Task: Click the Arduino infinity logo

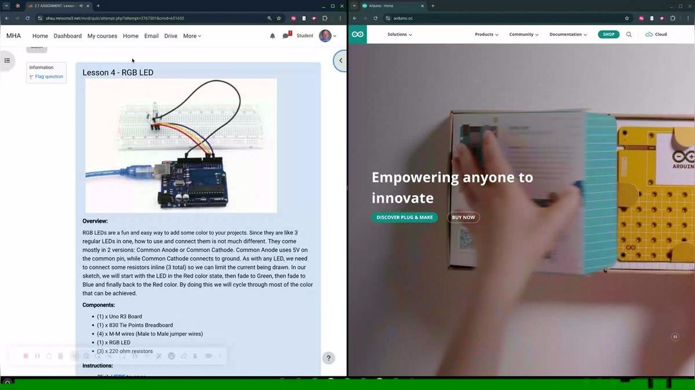Action: tap(357, 34)
